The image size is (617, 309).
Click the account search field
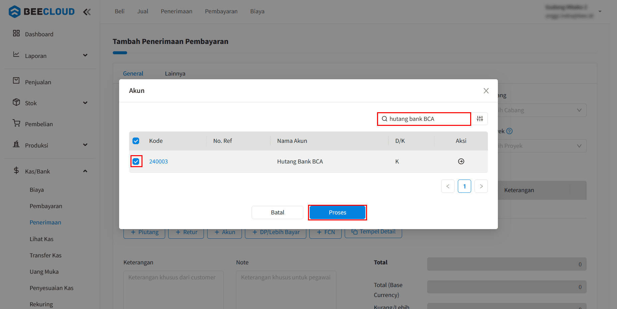(x=427, y=119)
